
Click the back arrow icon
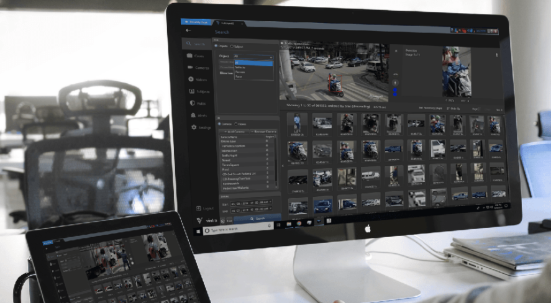point(188,30)
